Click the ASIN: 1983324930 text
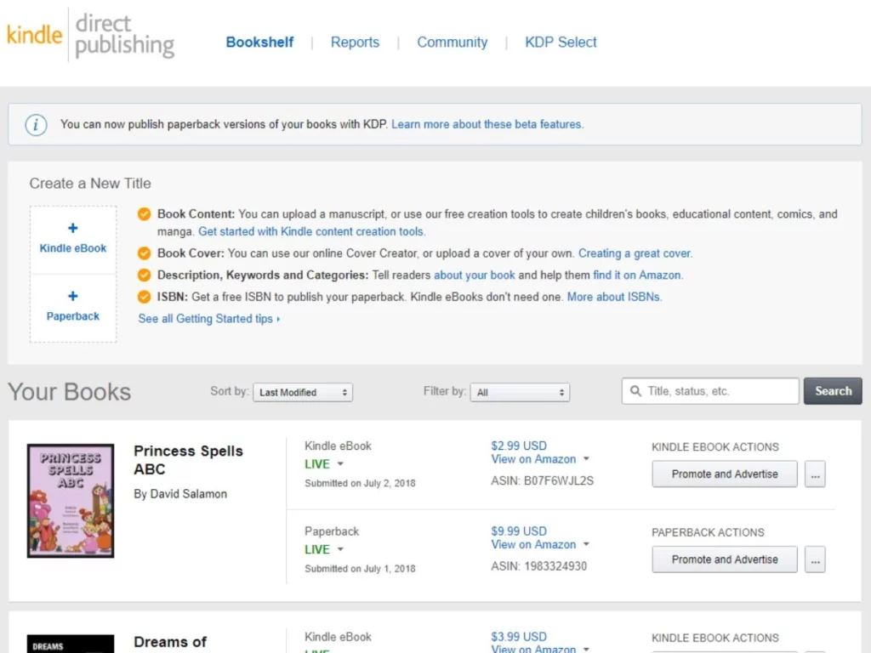This screenshot has height=653, width=871. coord(538,566)
